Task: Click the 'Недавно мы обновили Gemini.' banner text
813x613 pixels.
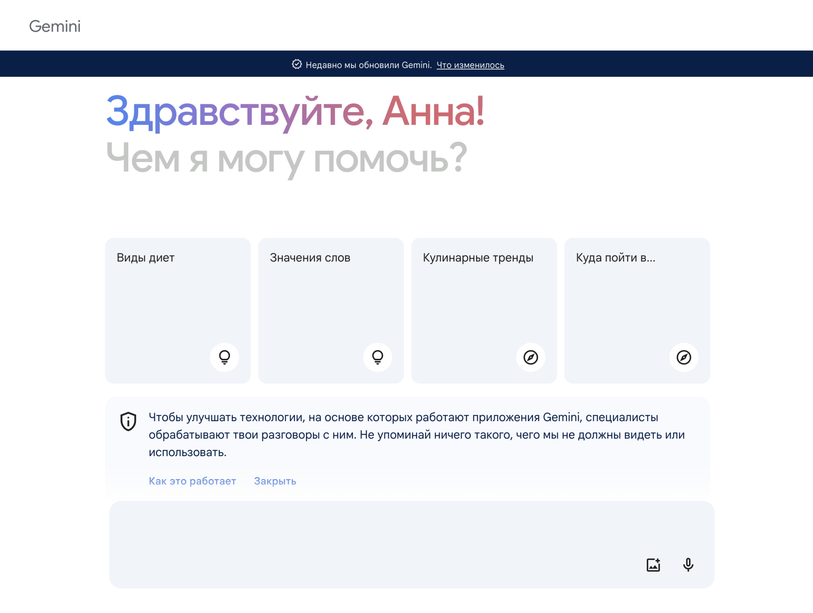Action: click(369, 65)
